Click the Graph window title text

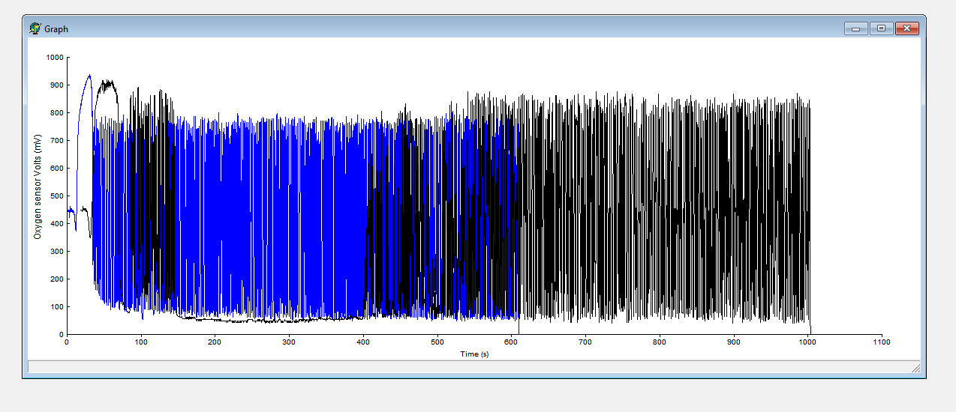click(x=56, y=29)
